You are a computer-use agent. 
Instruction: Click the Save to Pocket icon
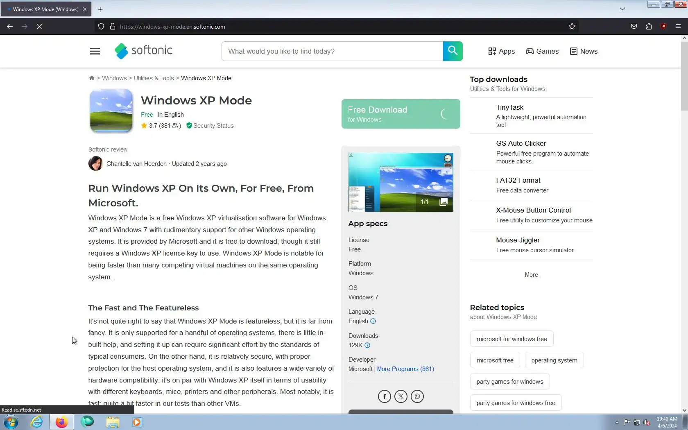(x=634, y=27)
